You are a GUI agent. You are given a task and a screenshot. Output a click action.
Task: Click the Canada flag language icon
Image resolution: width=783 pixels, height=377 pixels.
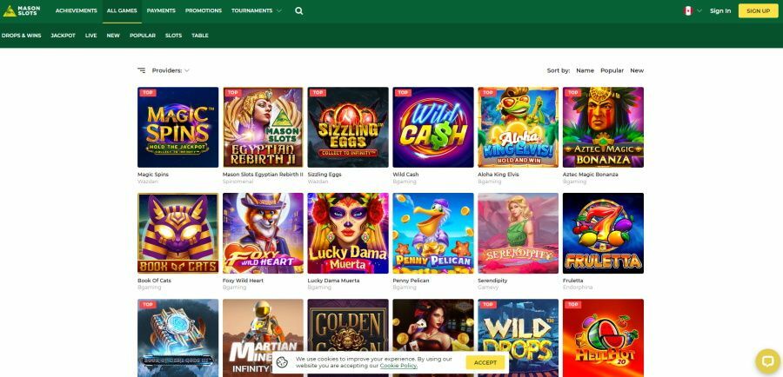tap(688, 11)
